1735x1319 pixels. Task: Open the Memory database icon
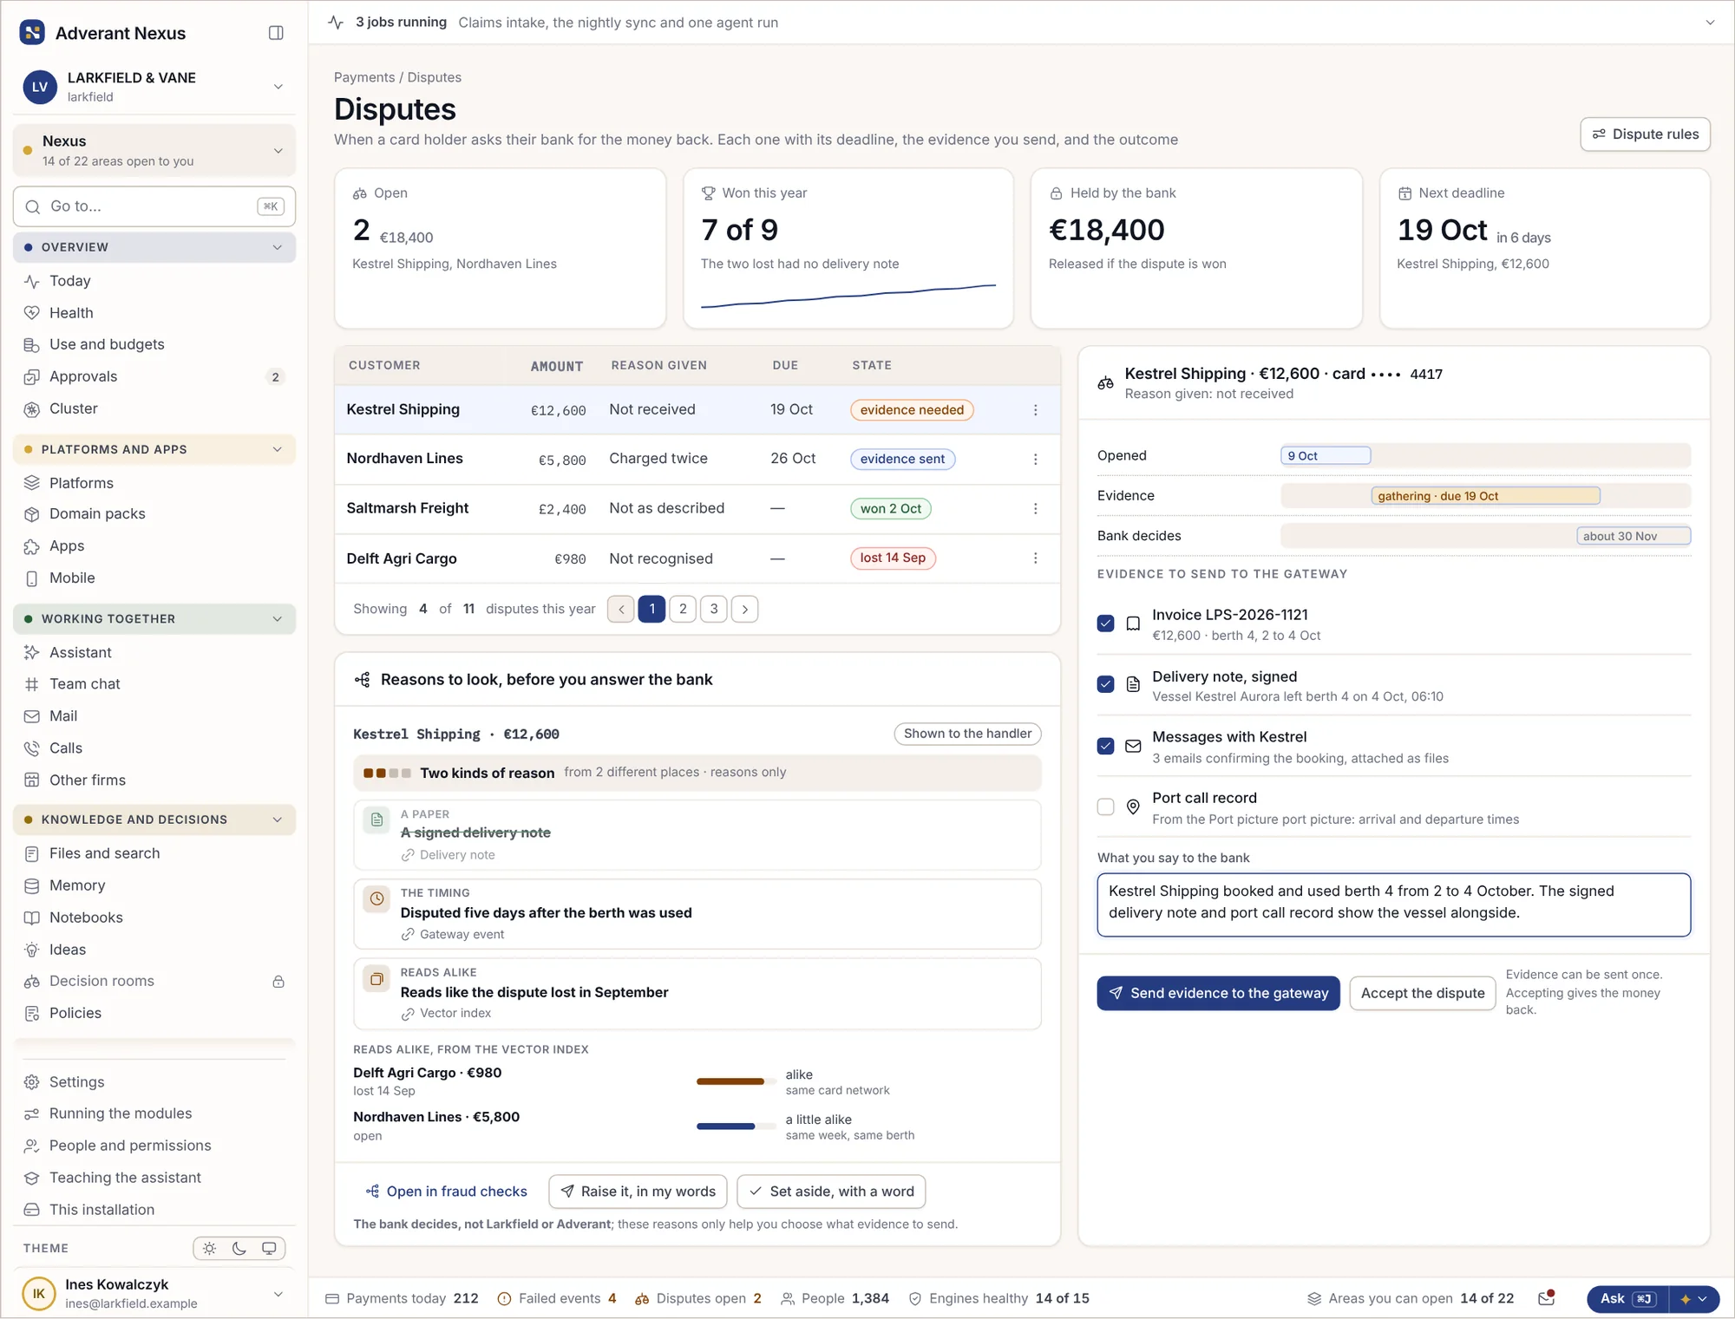[x=32, y=885]
